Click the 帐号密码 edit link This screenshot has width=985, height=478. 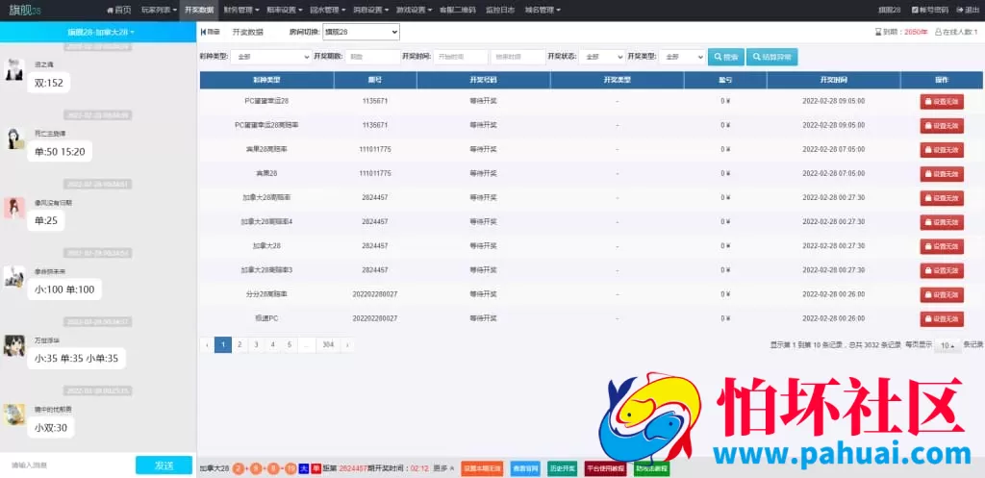[929, 10]
